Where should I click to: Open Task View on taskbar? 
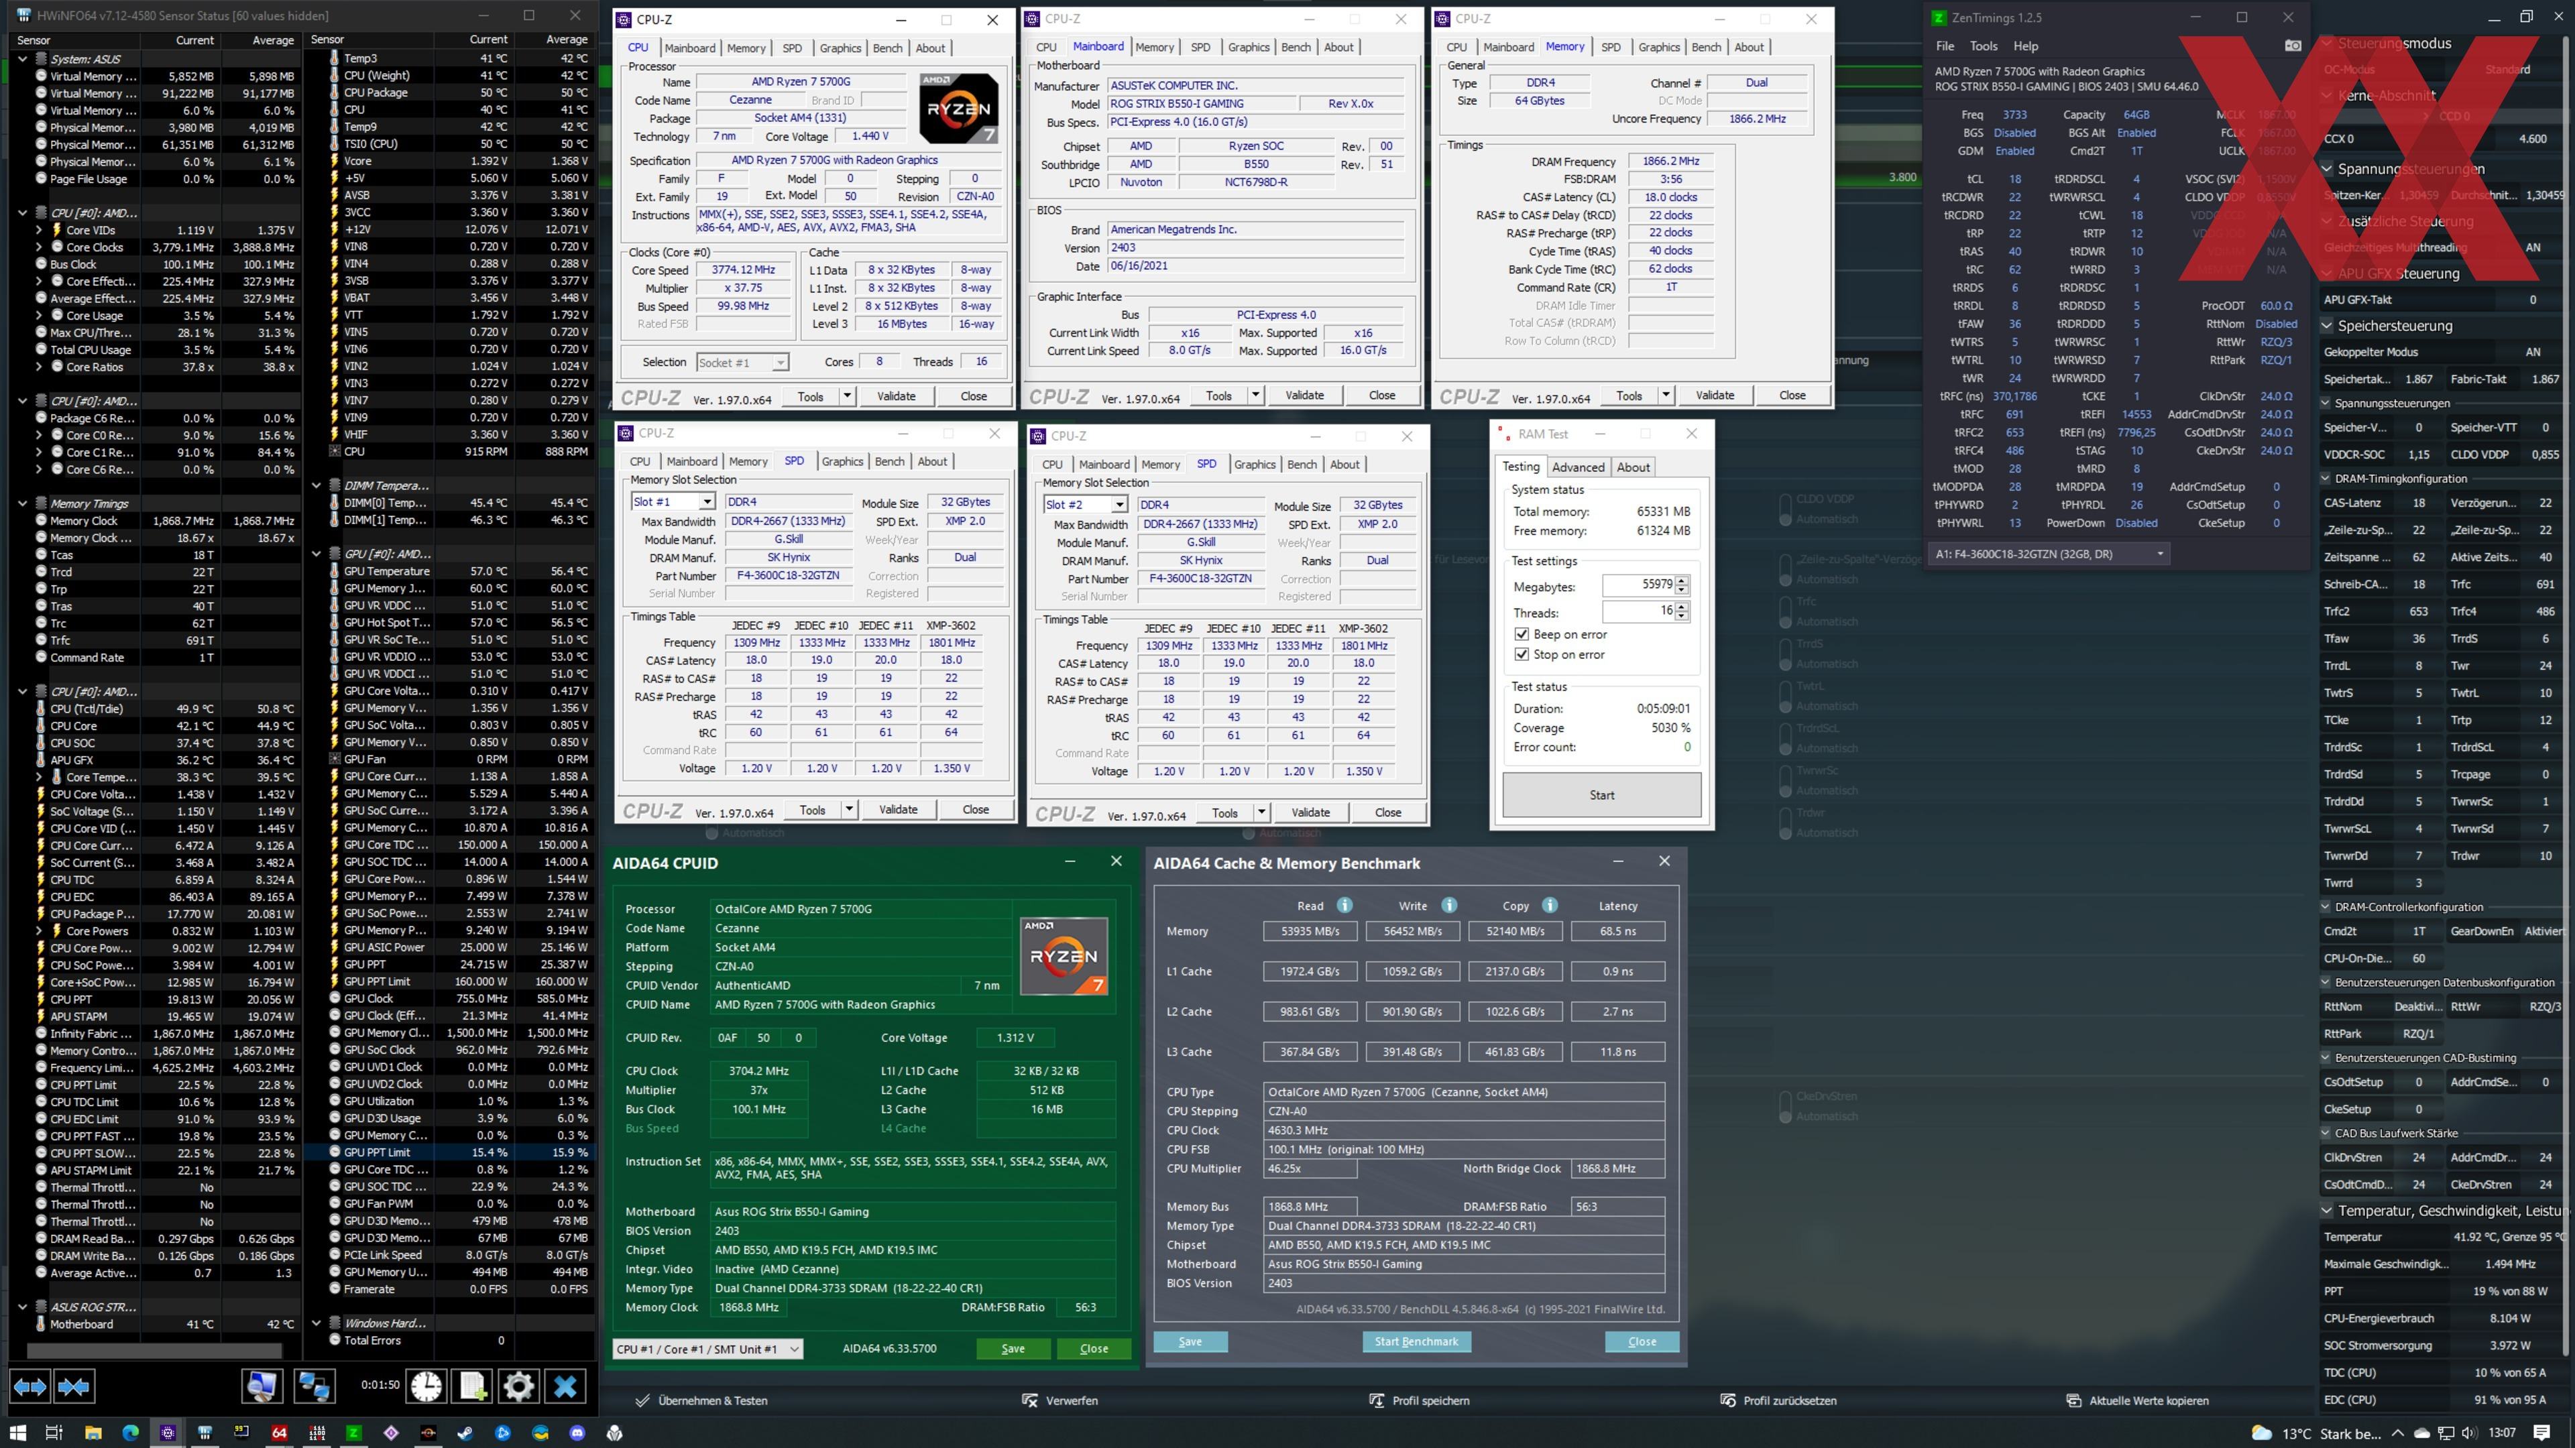click(x=55, y=1433)
